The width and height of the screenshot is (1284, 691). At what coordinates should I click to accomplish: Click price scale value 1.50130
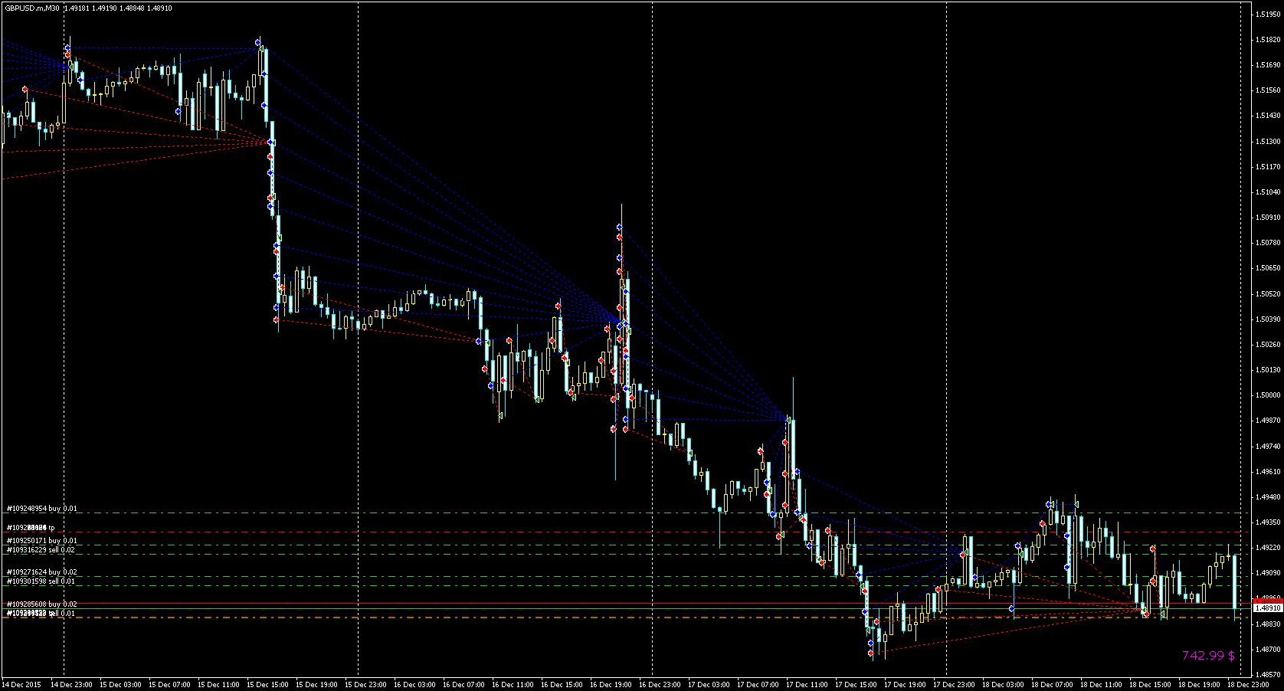1269,370
